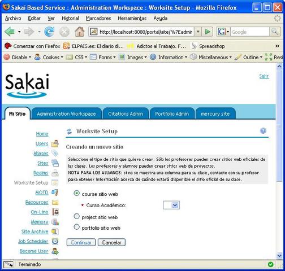Click the ELPAIS.es RSS feed bookmark
The width and height of the screenshot is (285, 271).
[x=93, y=46]
